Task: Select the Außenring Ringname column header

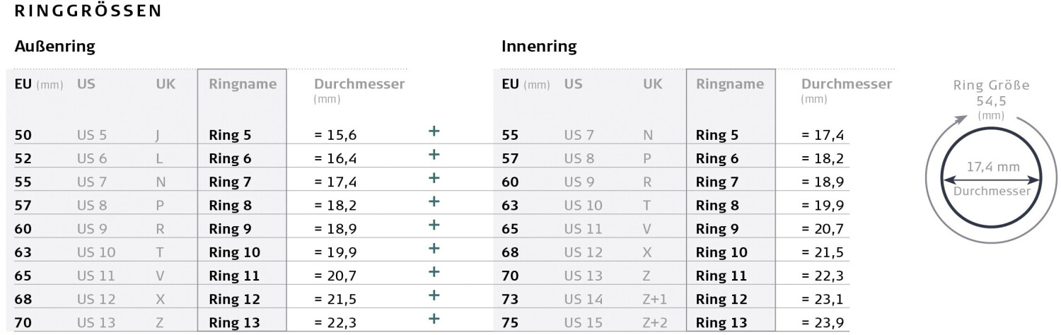Action: coord(243,84)
